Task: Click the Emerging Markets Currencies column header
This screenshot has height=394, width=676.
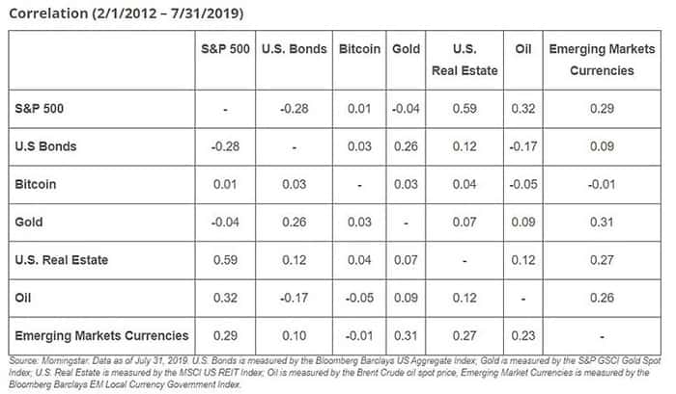Action: (x=602, y=60)
